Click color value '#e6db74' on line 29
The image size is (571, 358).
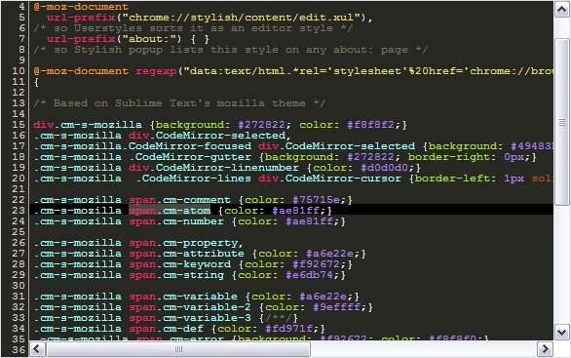coord(310,275)
